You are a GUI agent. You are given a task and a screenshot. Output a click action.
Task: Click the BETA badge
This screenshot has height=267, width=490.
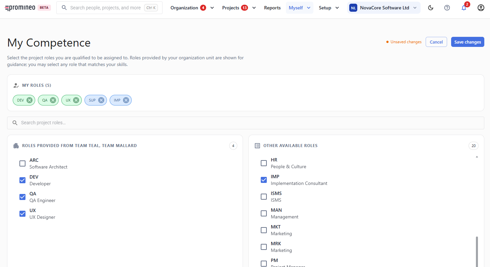(44, 8)
